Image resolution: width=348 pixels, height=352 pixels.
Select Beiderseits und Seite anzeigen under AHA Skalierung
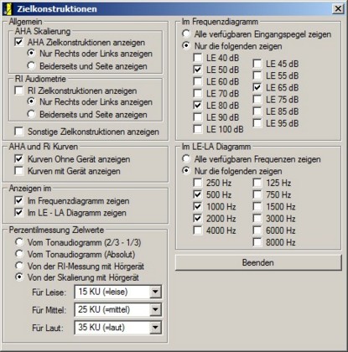[x=31, y=66]
